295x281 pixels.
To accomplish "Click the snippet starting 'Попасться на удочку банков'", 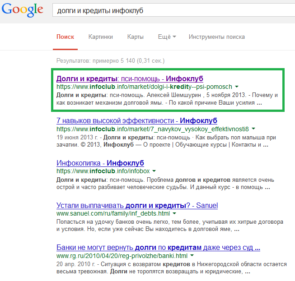I will pos(170,226).
